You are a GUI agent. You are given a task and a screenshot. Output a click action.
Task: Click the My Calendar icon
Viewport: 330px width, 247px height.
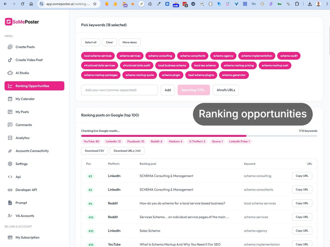tap(10, 99)
